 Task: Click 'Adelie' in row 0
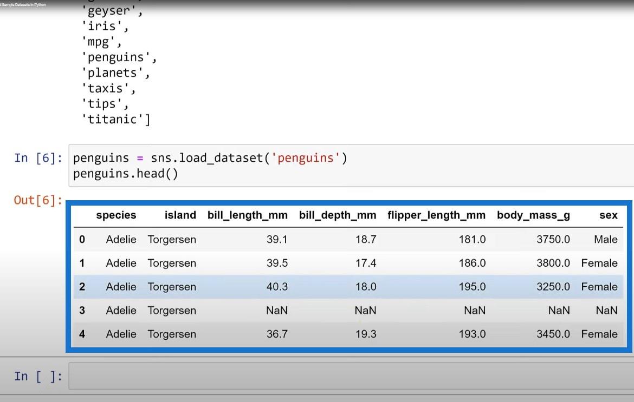click(121, 239)
